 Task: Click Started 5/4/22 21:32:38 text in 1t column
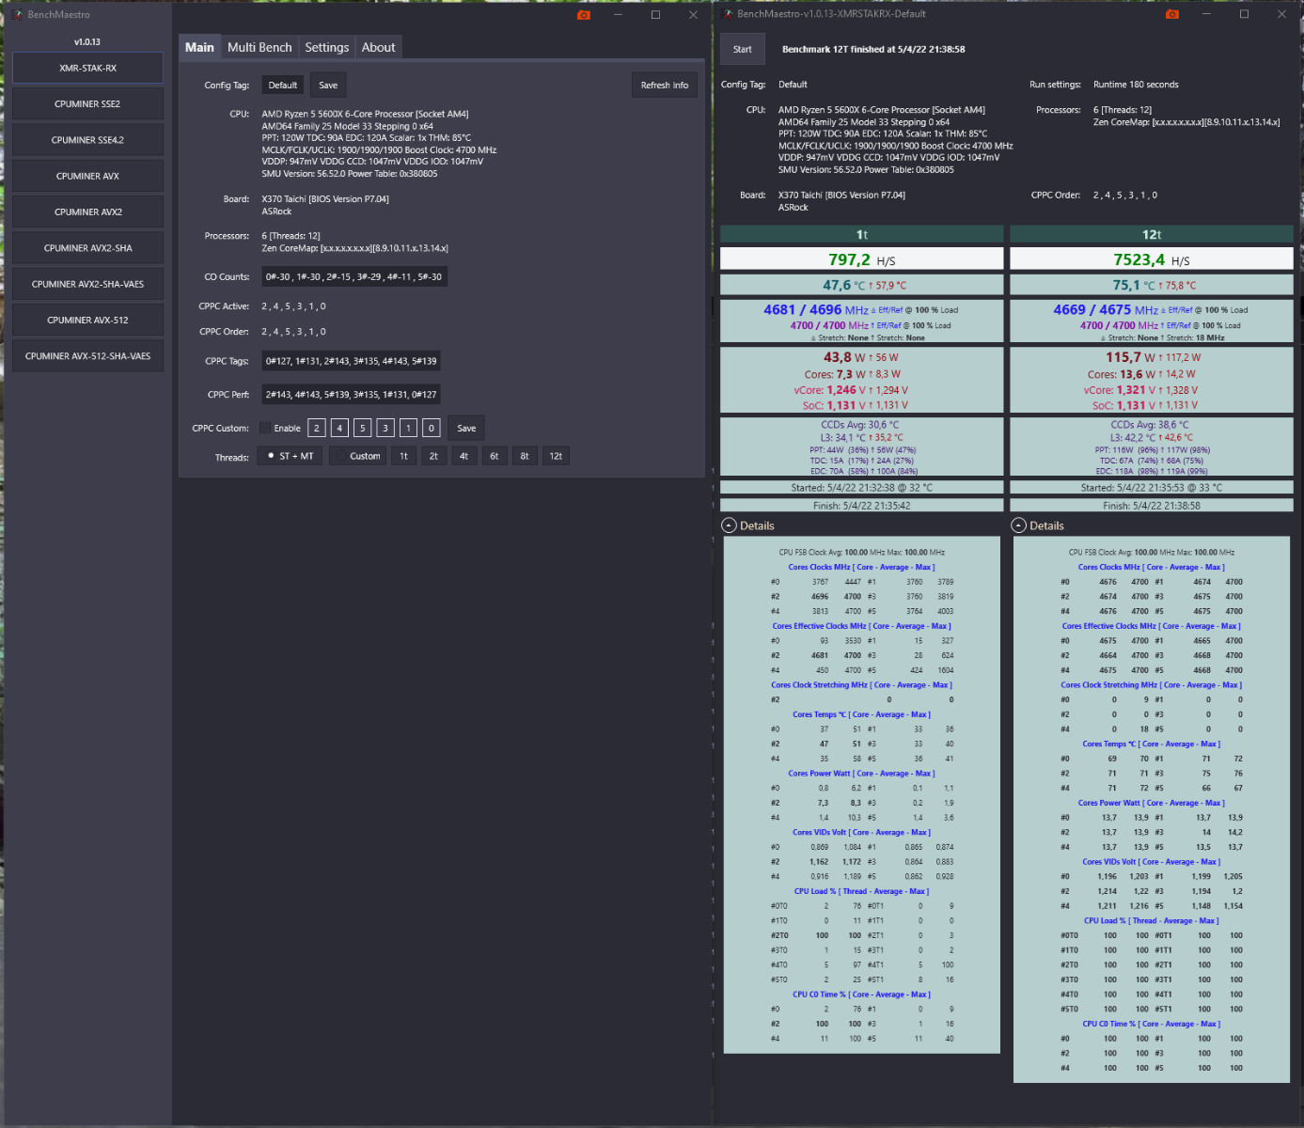(x=862, y=488)
